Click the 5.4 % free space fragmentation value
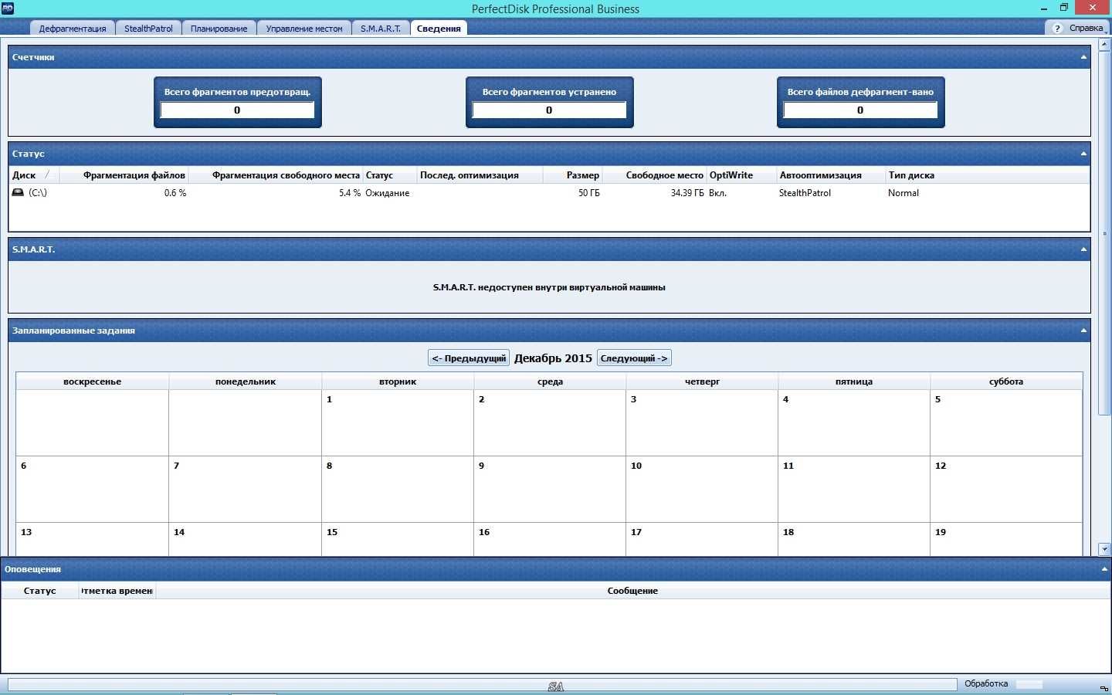This screenshot has height=695, width=1112. click(x=349, y=193)
